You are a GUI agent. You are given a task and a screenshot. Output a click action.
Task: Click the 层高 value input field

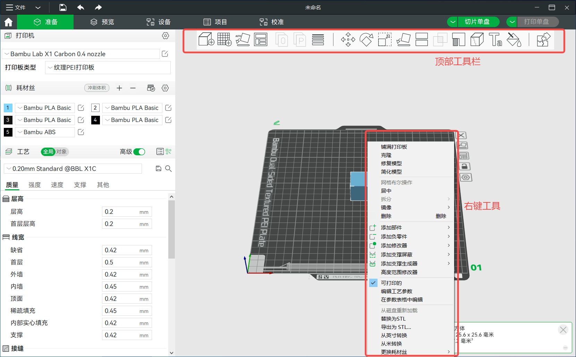pyautogui.click(x=127, y=212)
